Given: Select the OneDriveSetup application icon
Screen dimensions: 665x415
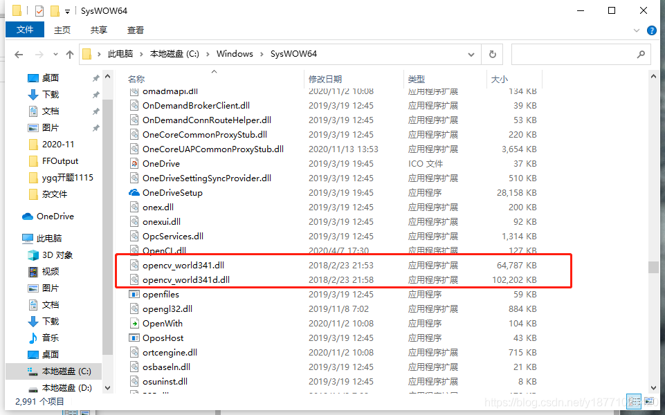Looking at the screenshot, I should [134, 193].
